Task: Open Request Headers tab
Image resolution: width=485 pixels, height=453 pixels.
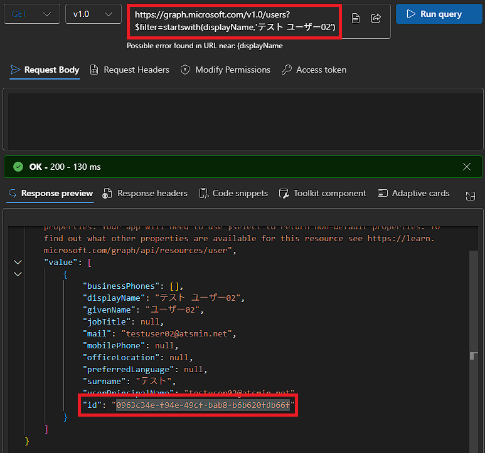Action: [130, 70]
